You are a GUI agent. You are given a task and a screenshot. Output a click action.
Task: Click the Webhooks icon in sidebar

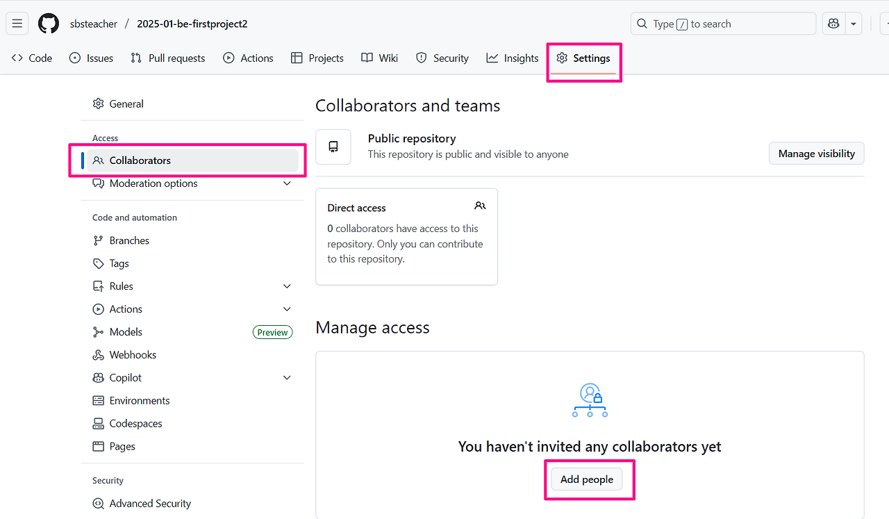click(x=98, y=355)
